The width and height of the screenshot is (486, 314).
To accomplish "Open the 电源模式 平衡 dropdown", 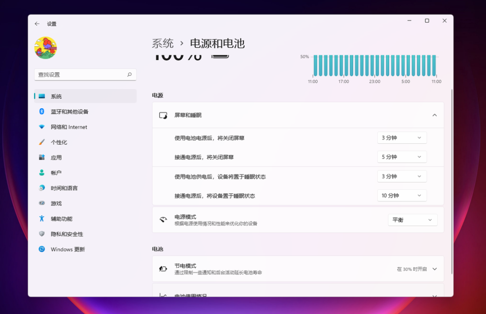I will click(413, 220).
